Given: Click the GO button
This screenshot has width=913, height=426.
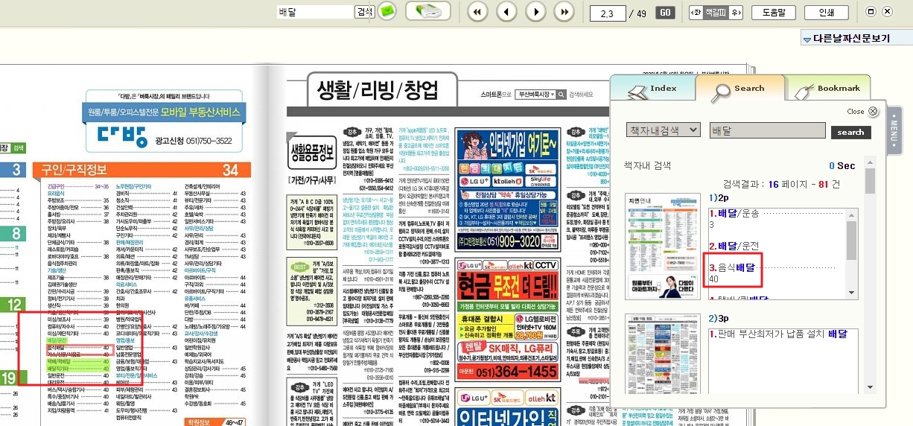Looking at the screenshot, I should click(666, 13).
